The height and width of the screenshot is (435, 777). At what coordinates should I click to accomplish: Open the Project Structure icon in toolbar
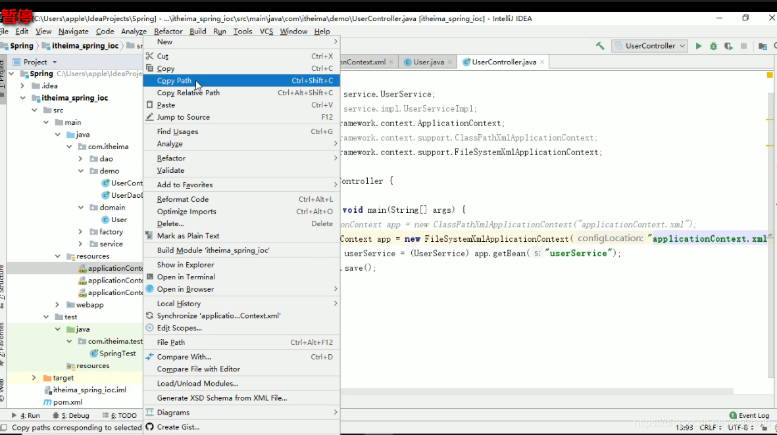pos(763,46)
